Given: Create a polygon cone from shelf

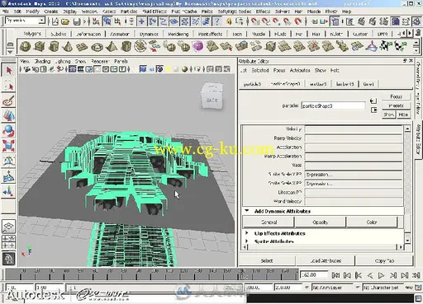Looking at the screenshot, I should (x=68, y=46).
